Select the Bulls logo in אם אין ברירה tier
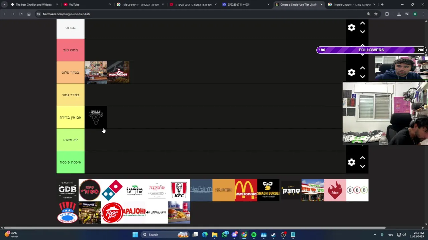 (96, 117)
